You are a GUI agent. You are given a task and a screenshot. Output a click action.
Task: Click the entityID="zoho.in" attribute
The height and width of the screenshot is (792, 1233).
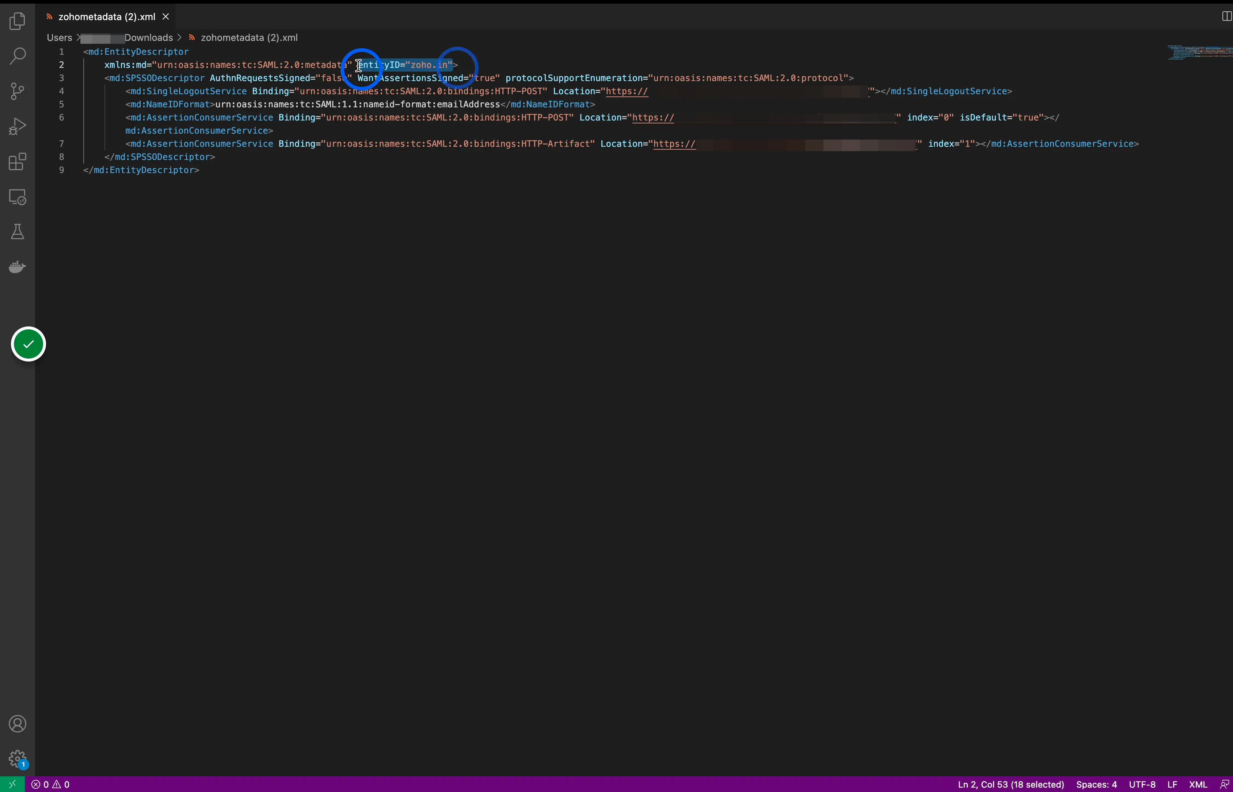point(405,65)
